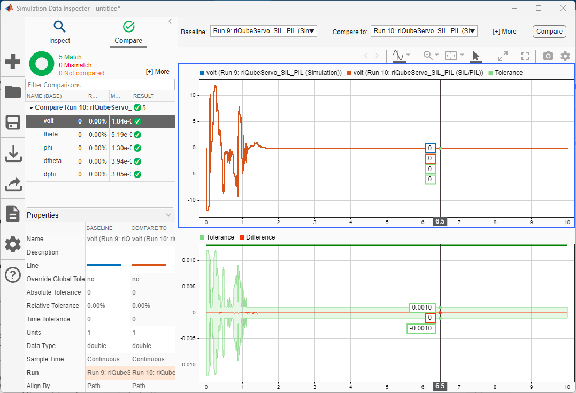Click the plus icon to add new data
Image resolution: width=576 pixels, height=393 pixels.
[x=12, y=61]
